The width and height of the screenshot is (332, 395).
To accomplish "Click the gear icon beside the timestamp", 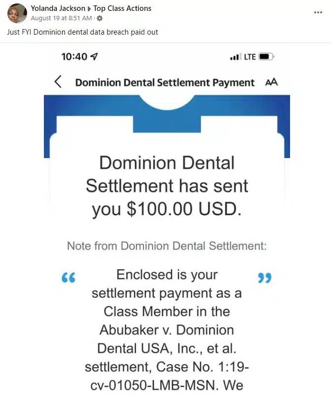I will (100, 18).
